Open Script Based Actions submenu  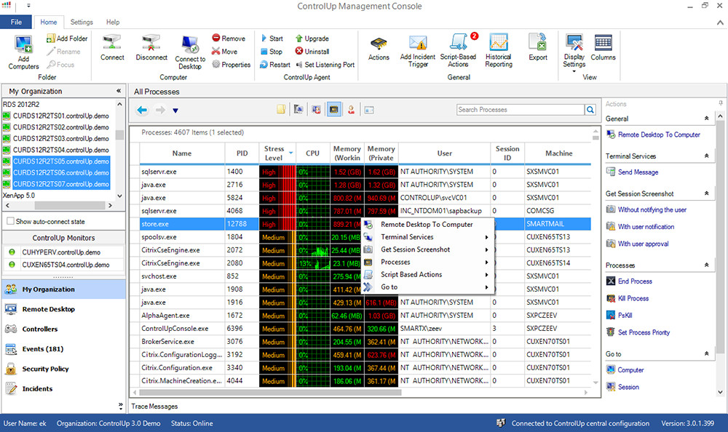click(x=427, y=274)
